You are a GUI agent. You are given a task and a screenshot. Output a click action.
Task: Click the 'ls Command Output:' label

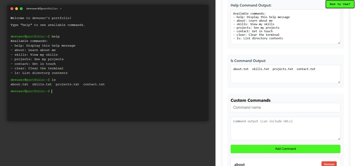point(248,61)
